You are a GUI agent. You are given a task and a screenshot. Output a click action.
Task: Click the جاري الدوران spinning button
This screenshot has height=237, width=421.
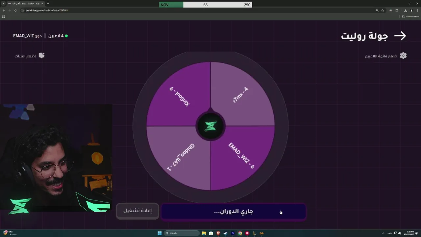pos(234,211)
